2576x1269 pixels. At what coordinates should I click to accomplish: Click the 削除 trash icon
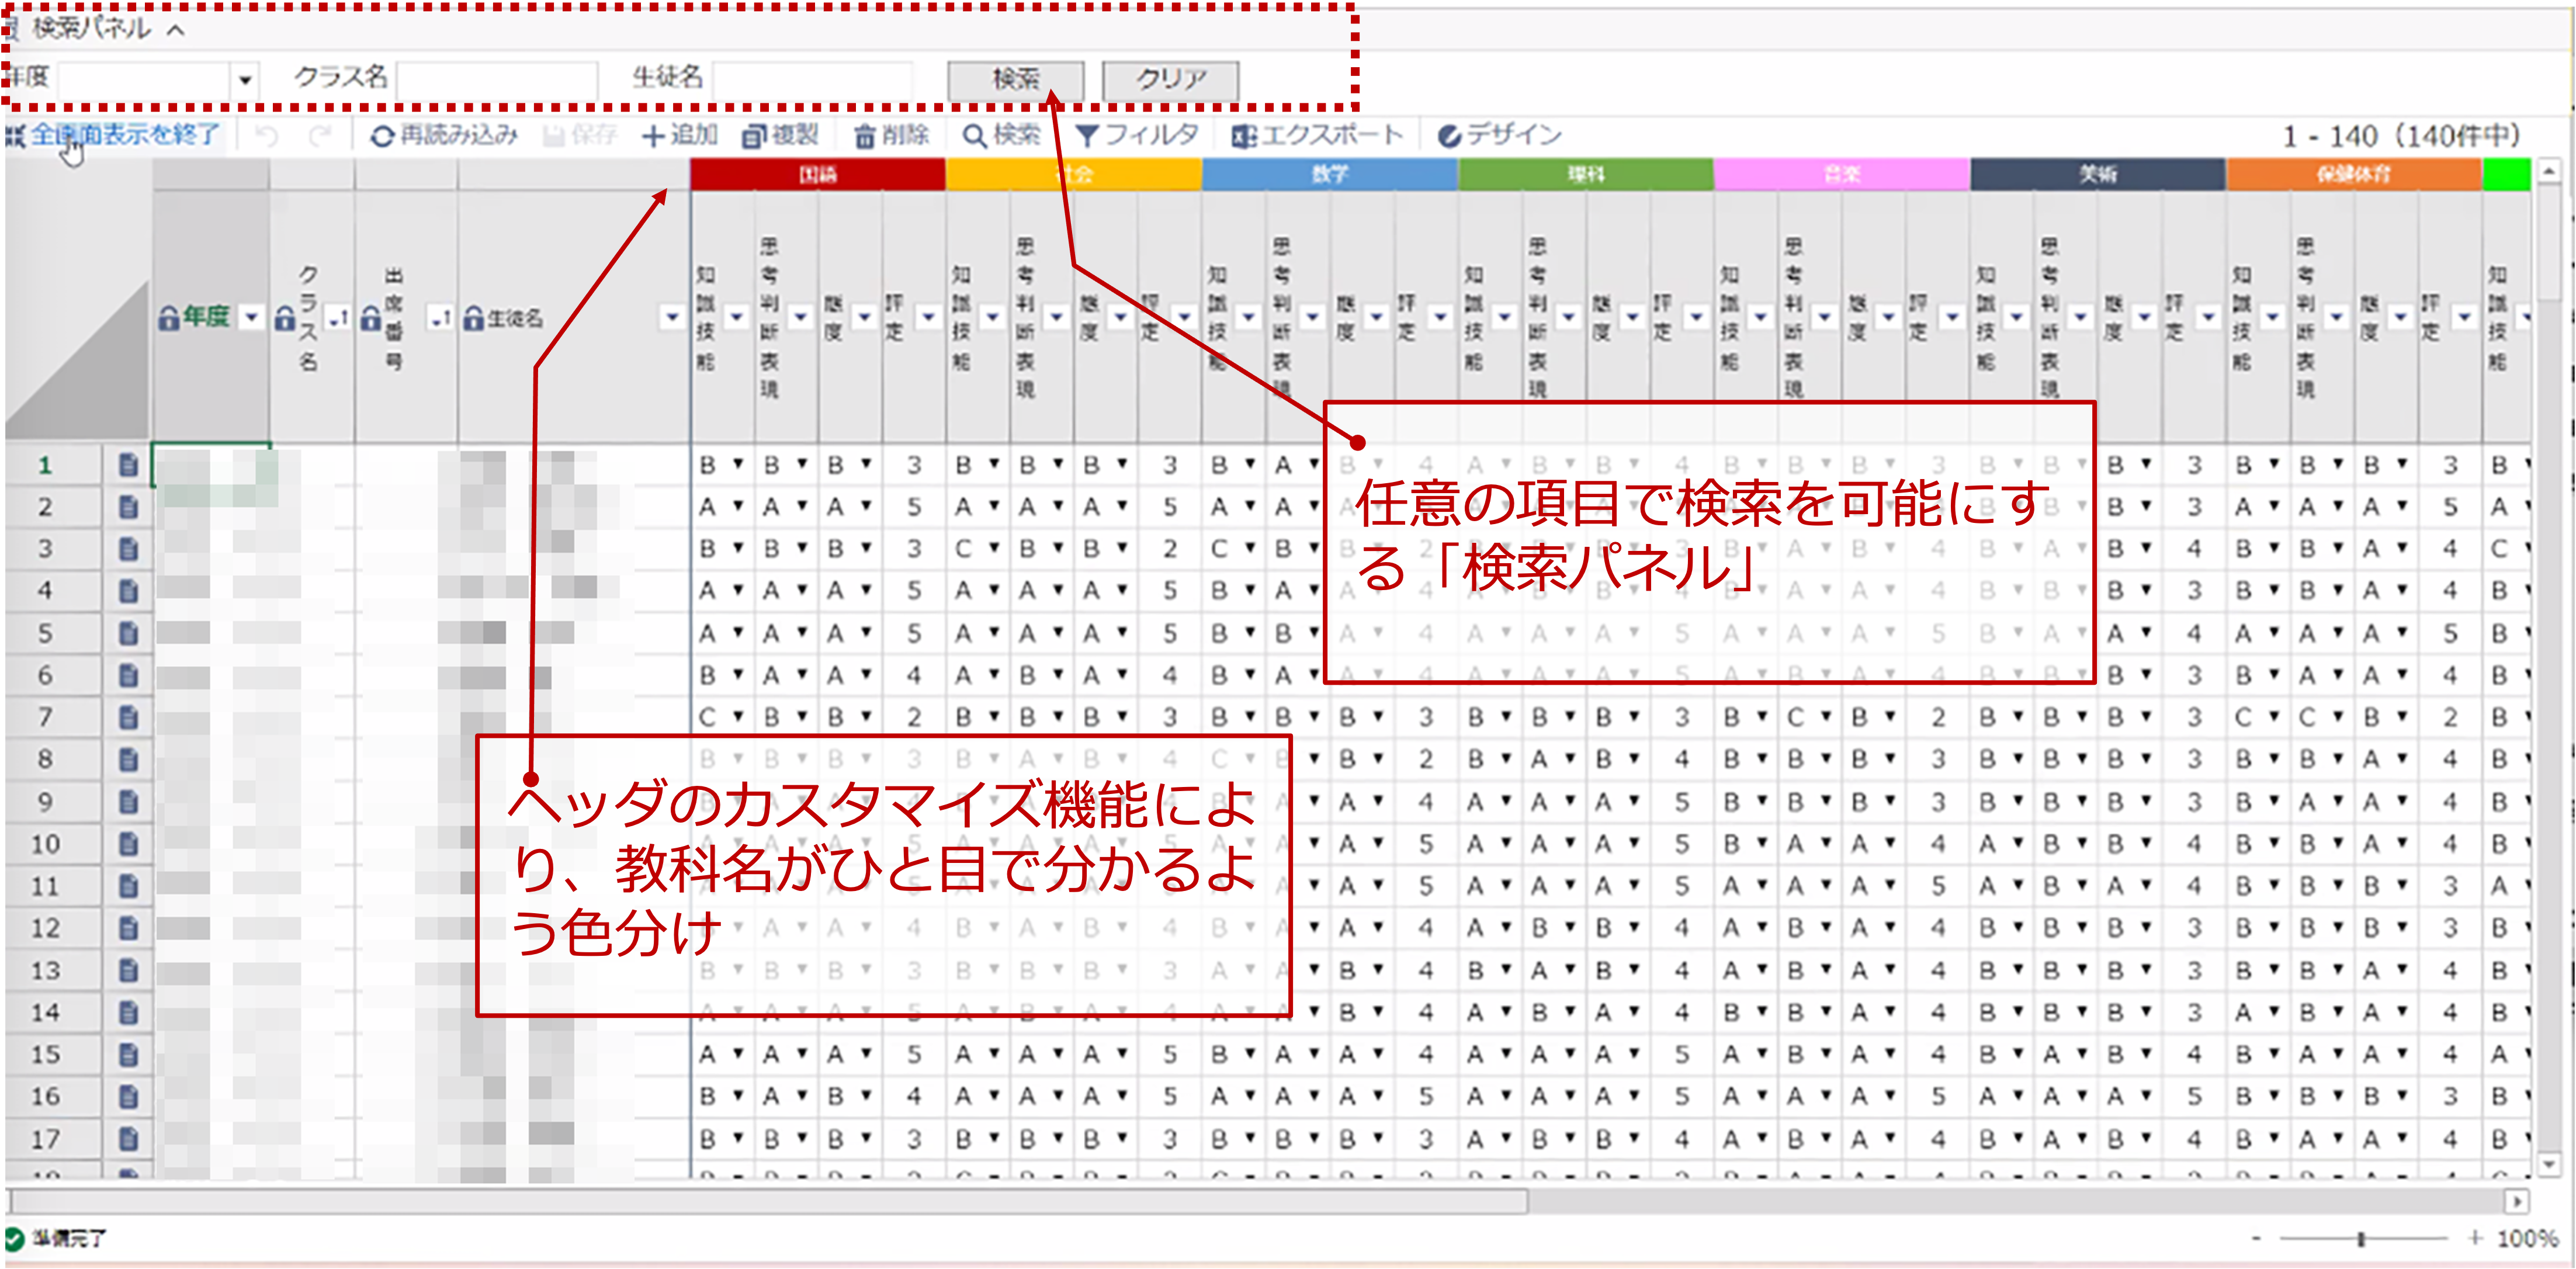pos(865,136)
